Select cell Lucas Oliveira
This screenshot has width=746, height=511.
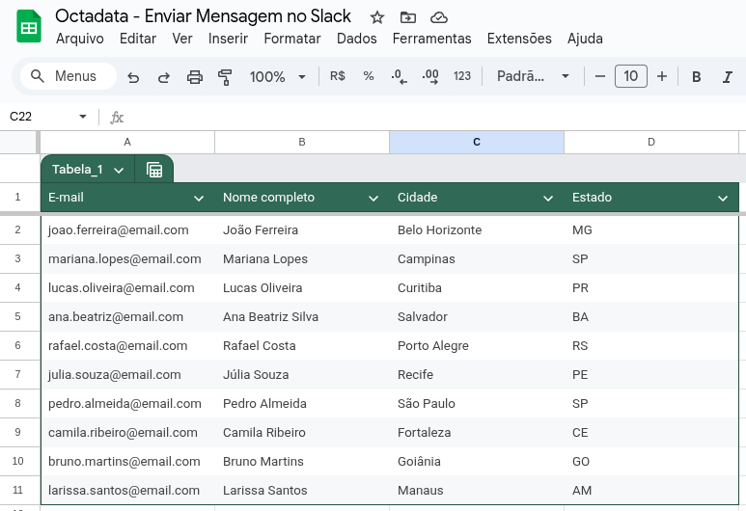[302, 288]
